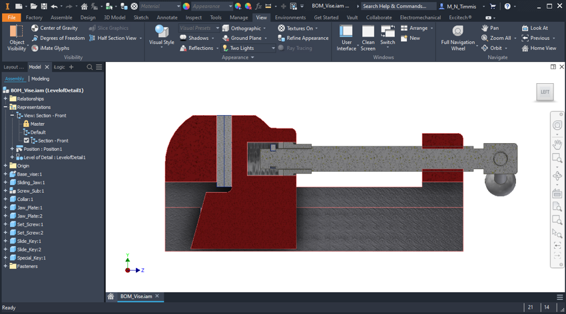This screenshot has width=566, height=314.
Task: Open the User Interface options
Action: click(x=346, y=38)
